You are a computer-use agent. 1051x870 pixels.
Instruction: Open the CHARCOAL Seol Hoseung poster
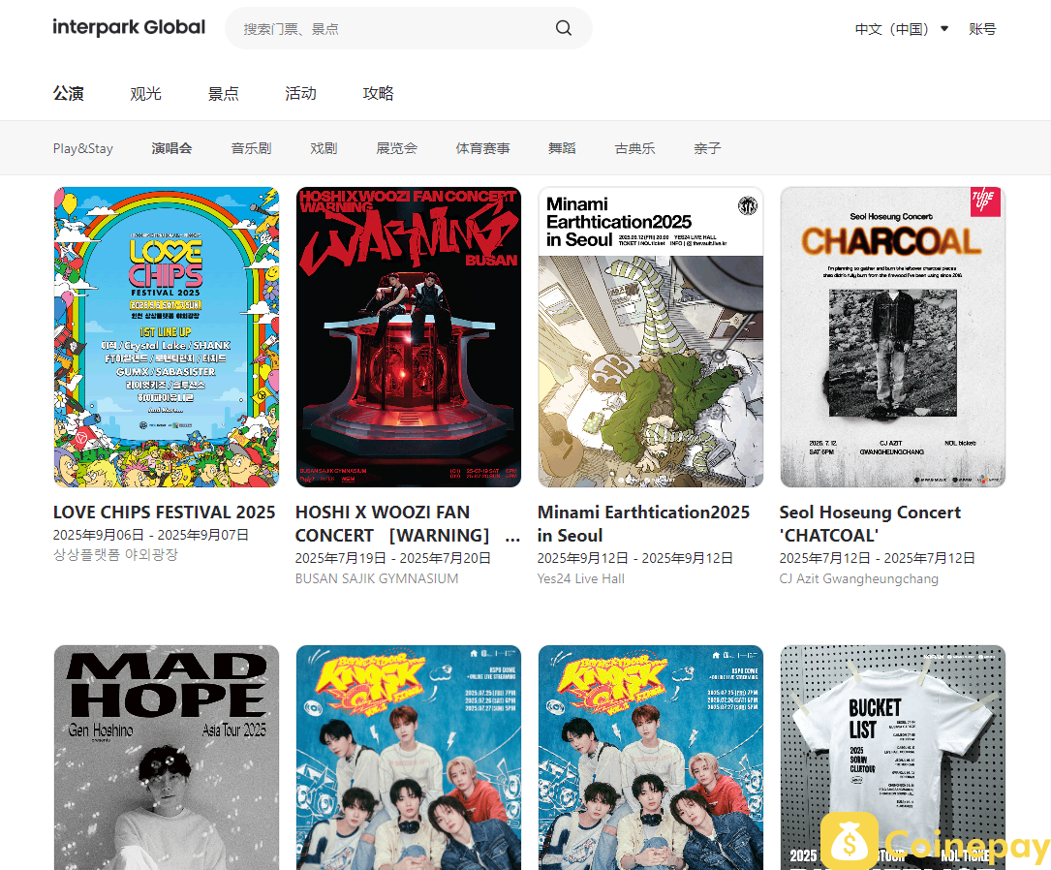892,337
